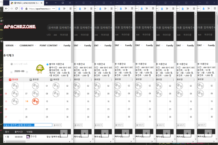The height and width of the screenshot is (145, 218).
Task: Click the red attendance stamp on day 14
Action: (x=36, y=101)
